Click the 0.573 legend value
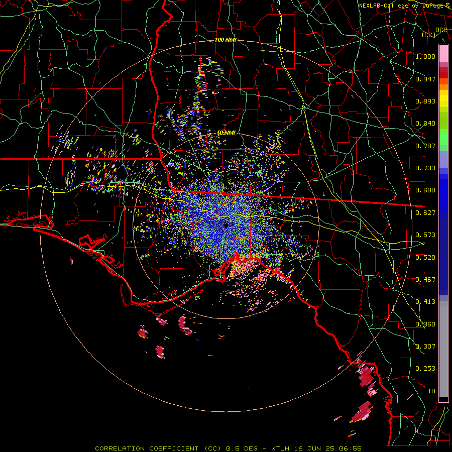 coord(425,235)
